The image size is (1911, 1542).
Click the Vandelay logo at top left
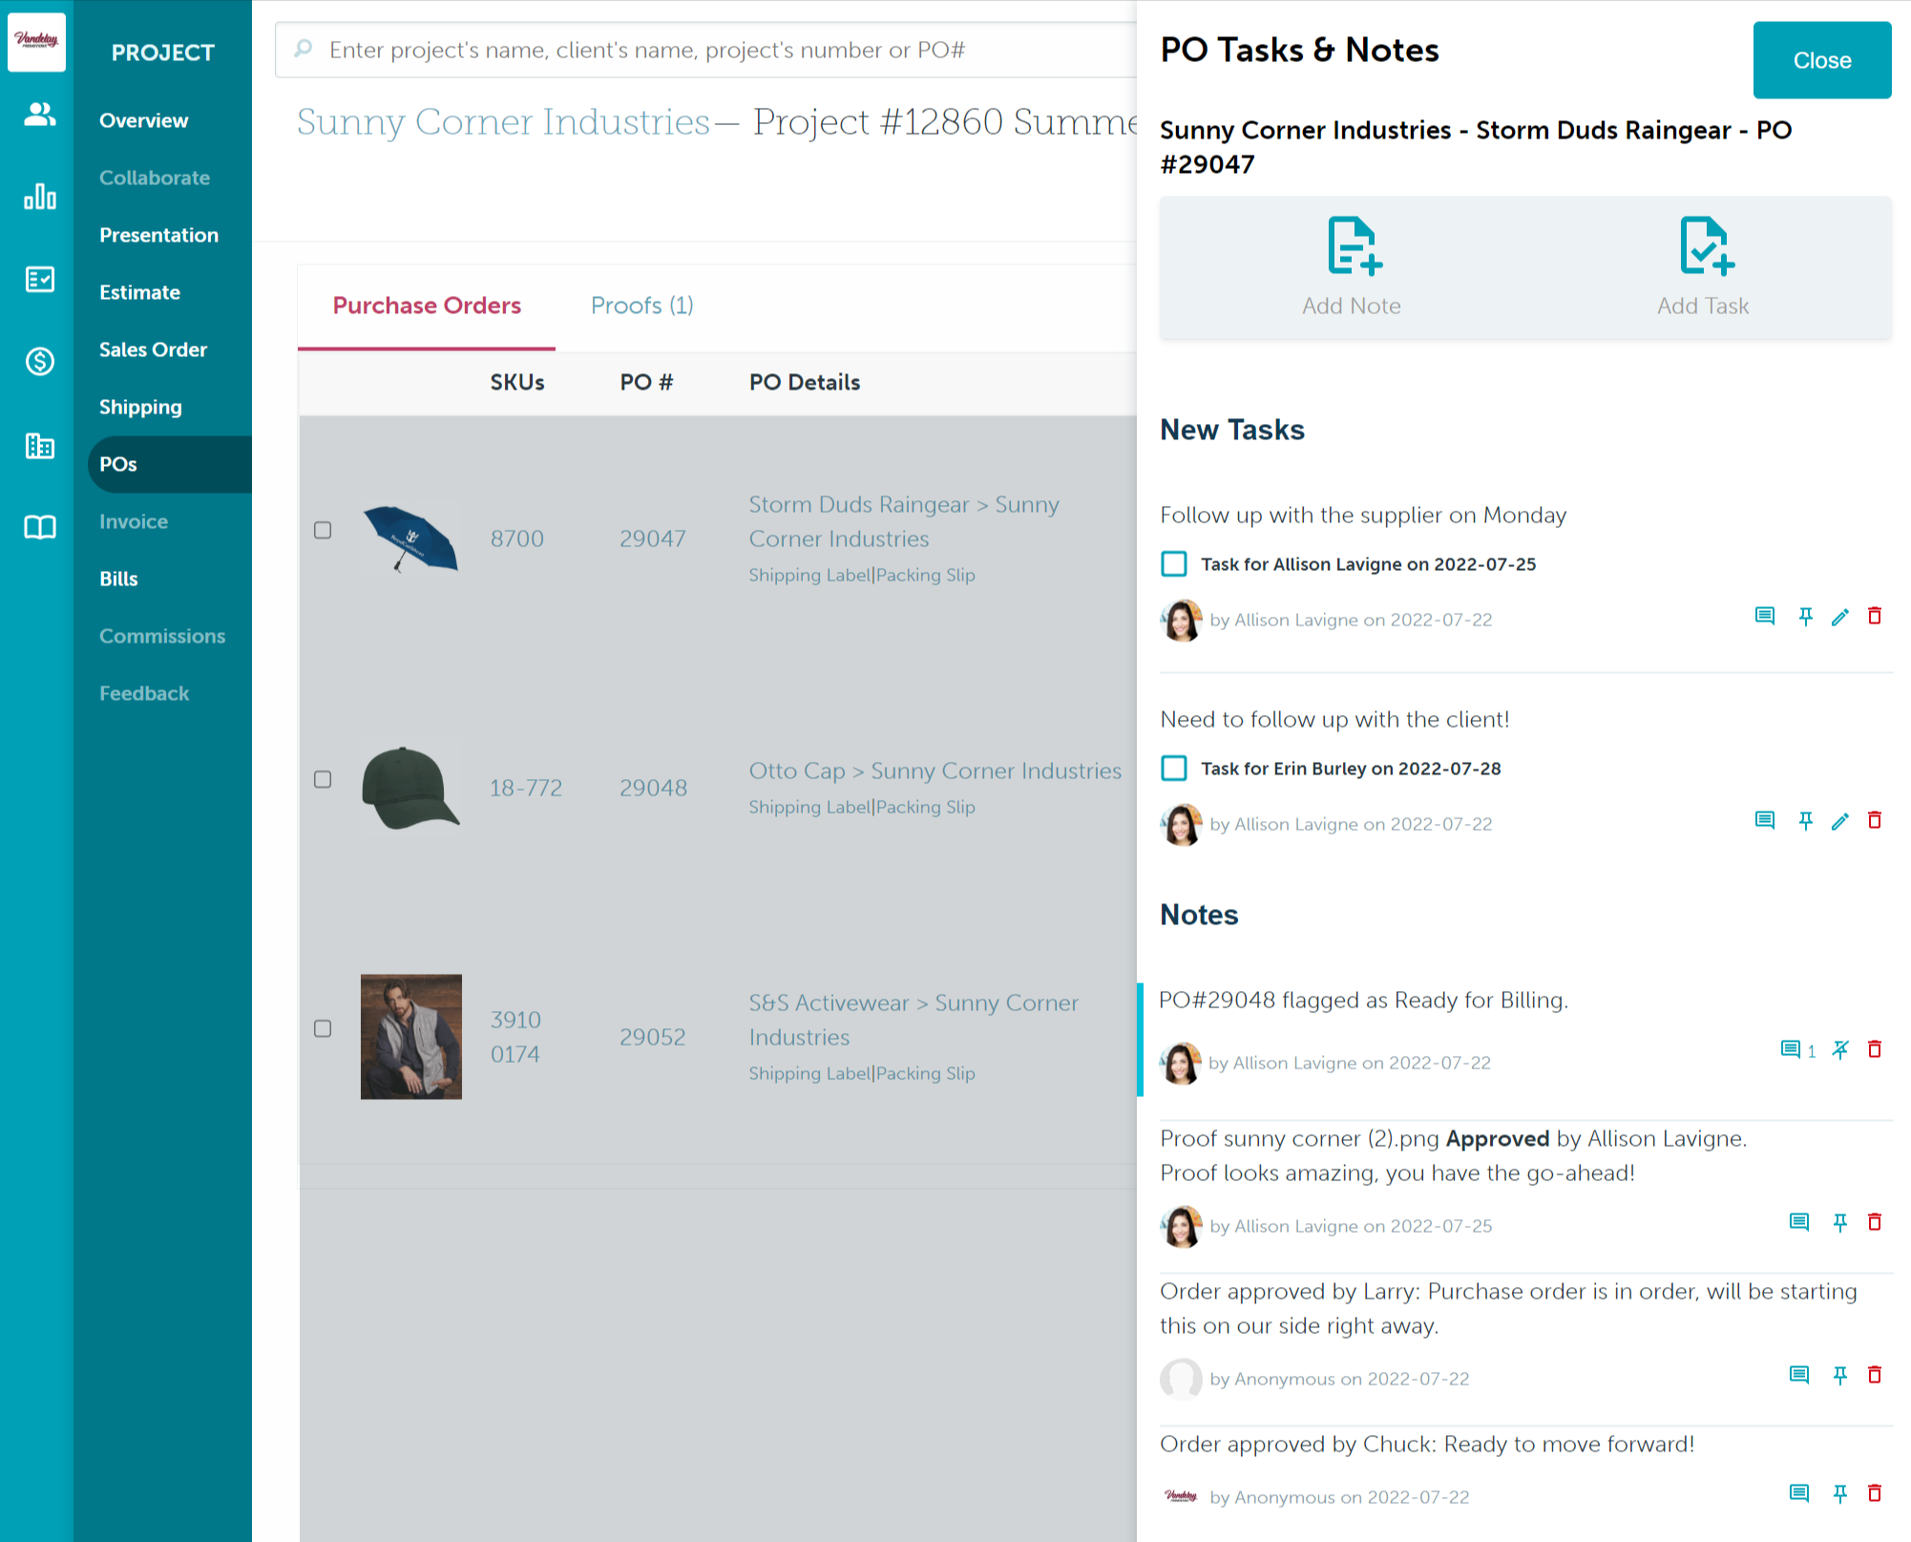click(x=36, y=41)
